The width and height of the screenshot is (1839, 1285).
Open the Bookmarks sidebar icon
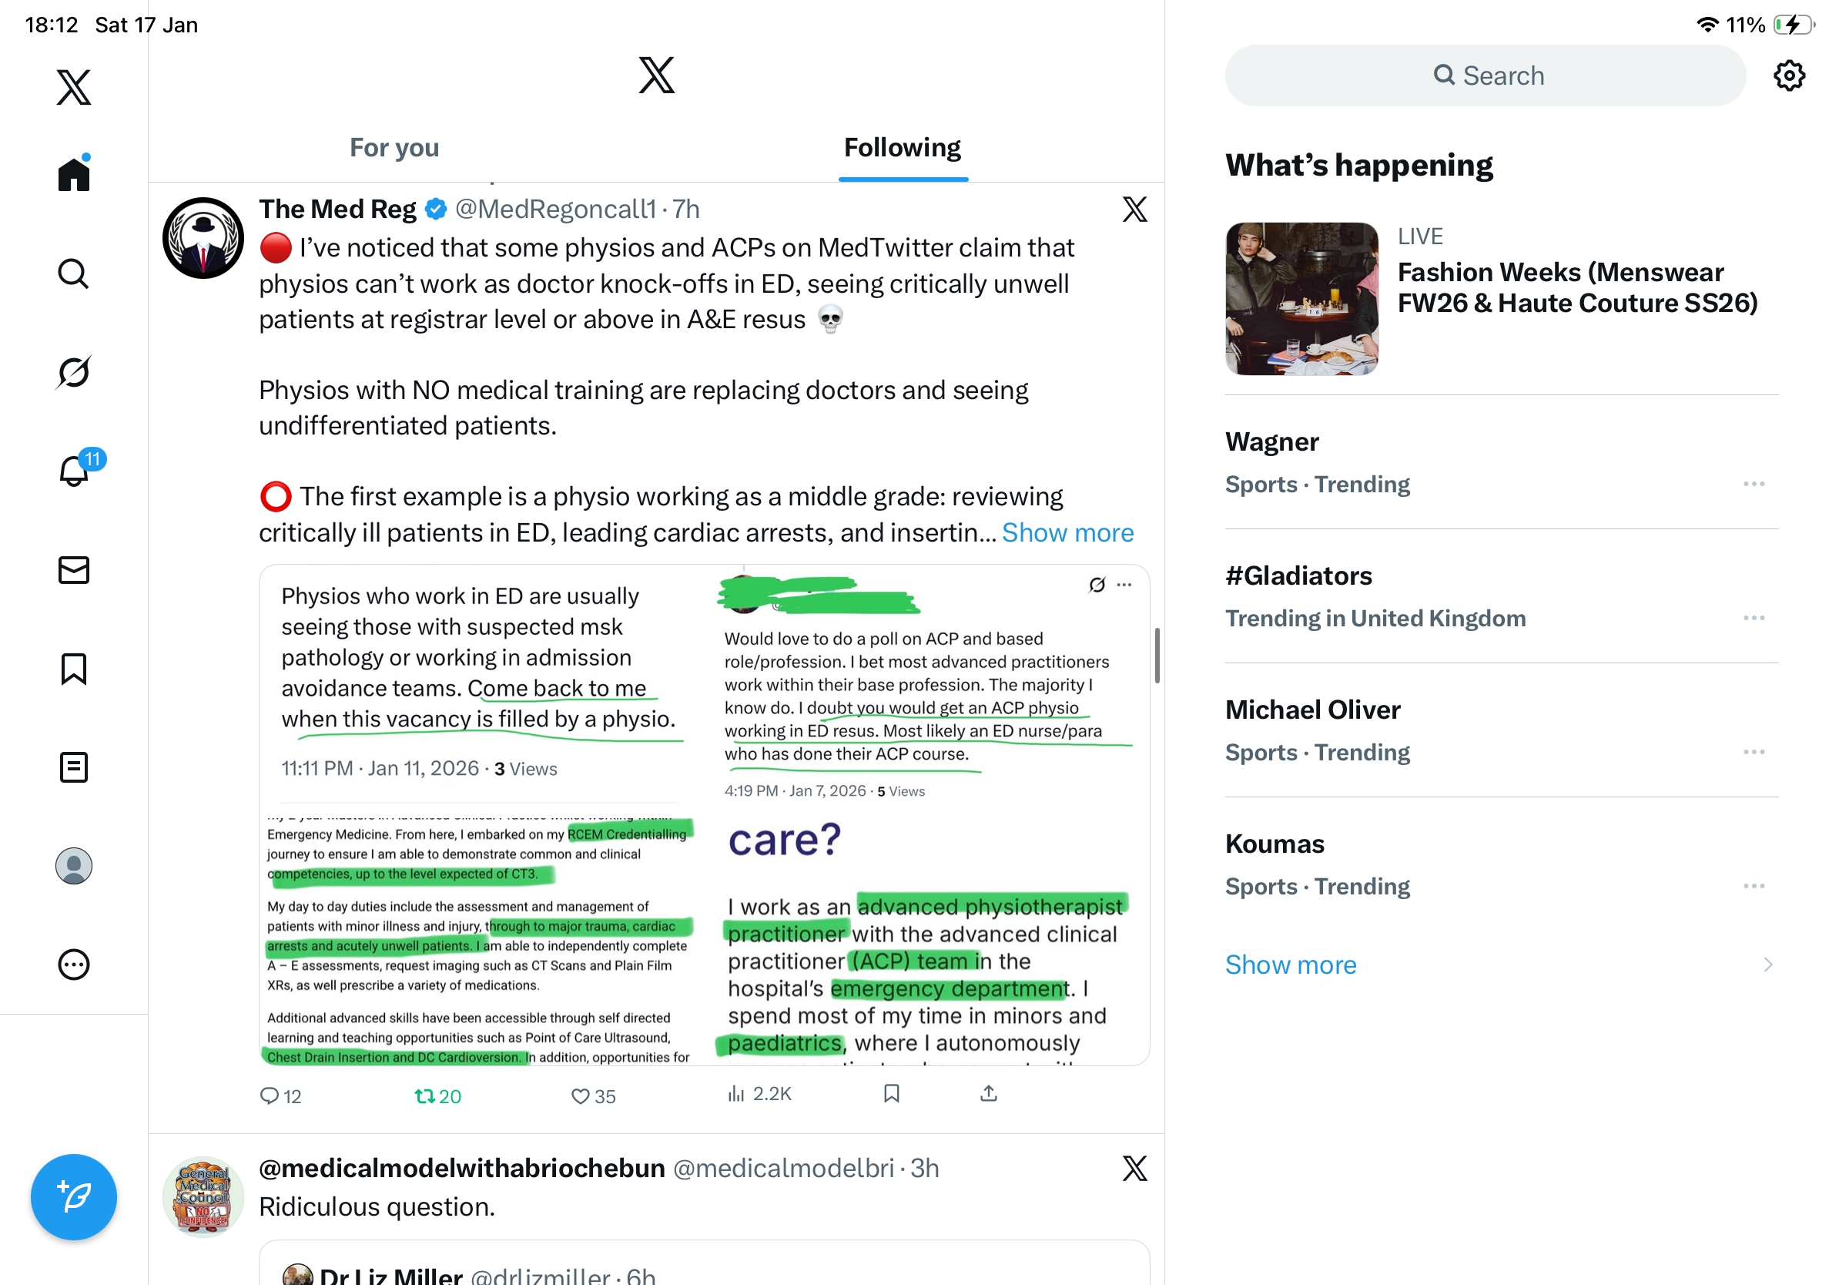pos(74,669)
